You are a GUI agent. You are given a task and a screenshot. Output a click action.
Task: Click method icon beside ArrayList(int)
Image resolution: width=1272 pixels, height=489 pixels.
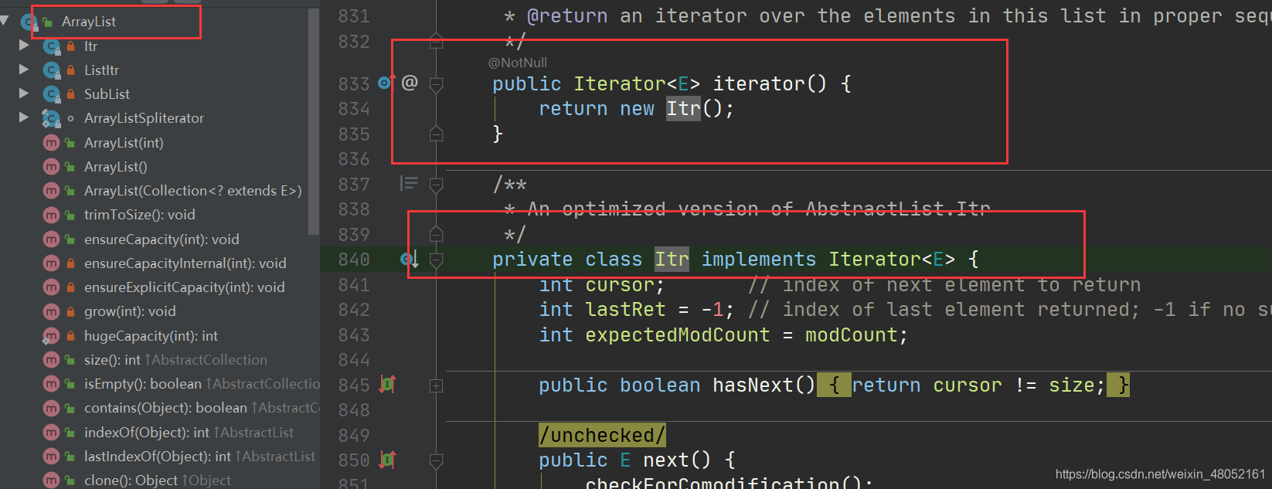[x=51, y=143]
